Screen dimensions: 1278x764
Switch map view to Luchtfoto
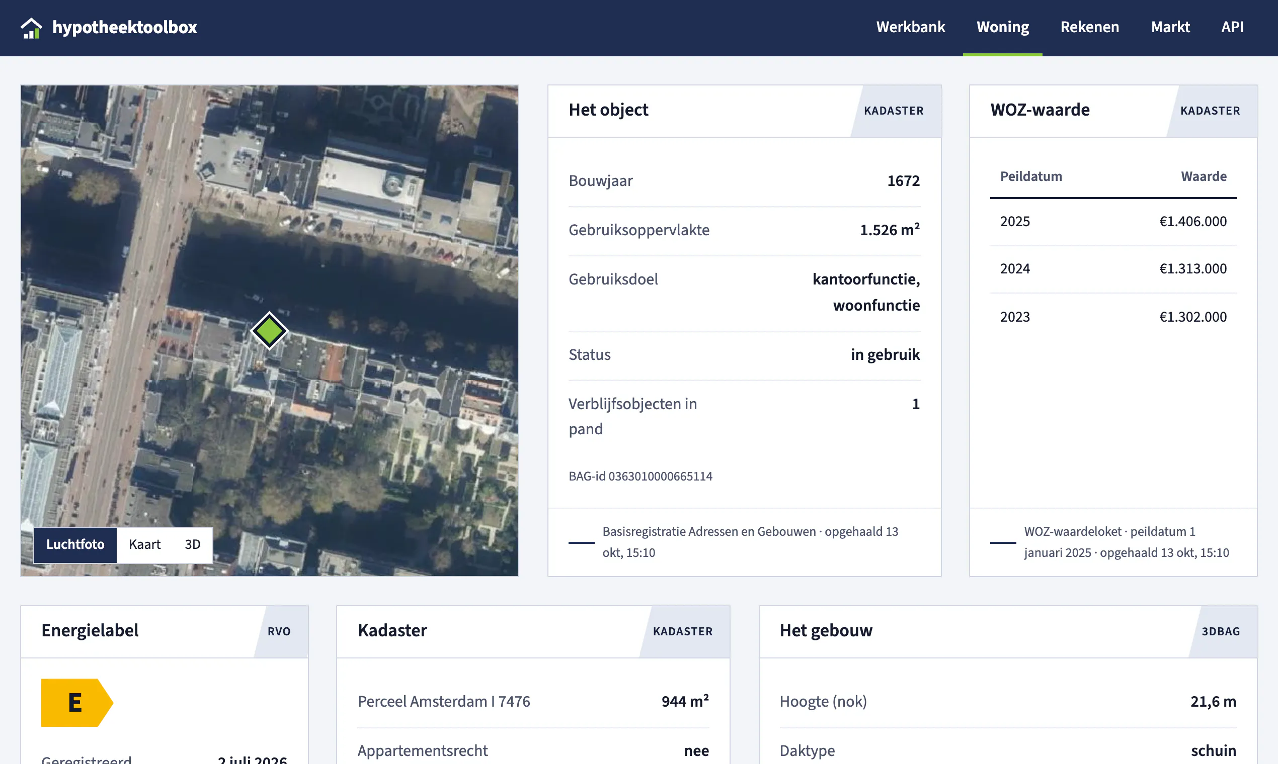pos(75,544)
